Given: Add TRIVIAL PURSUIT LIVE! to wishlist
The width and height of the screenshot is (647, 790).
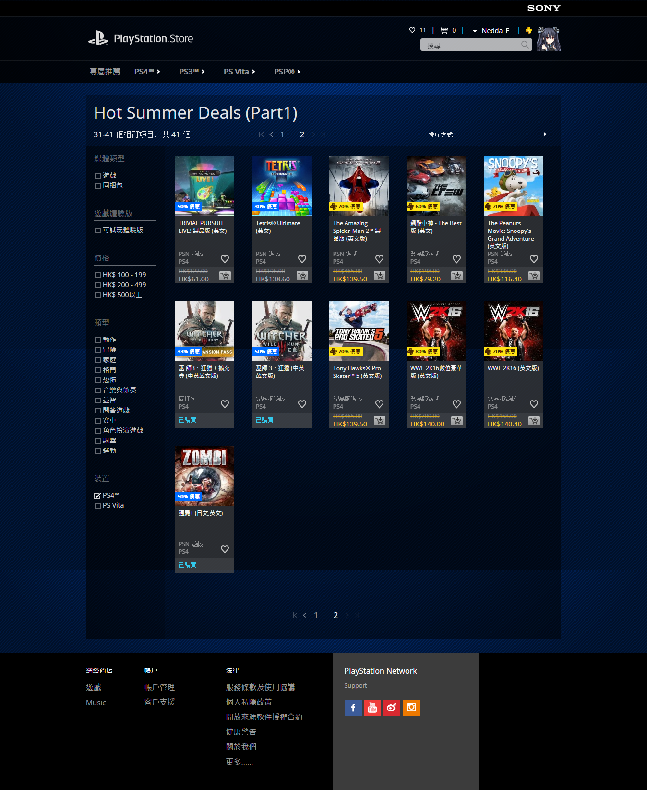Looking at the screenshot, I should pos(225,259).
